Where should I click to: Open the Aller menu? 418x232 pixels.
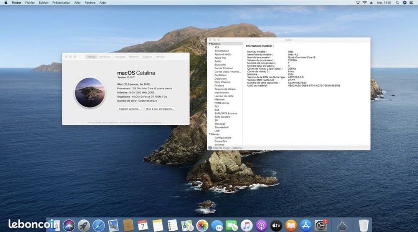click(77, 3)
